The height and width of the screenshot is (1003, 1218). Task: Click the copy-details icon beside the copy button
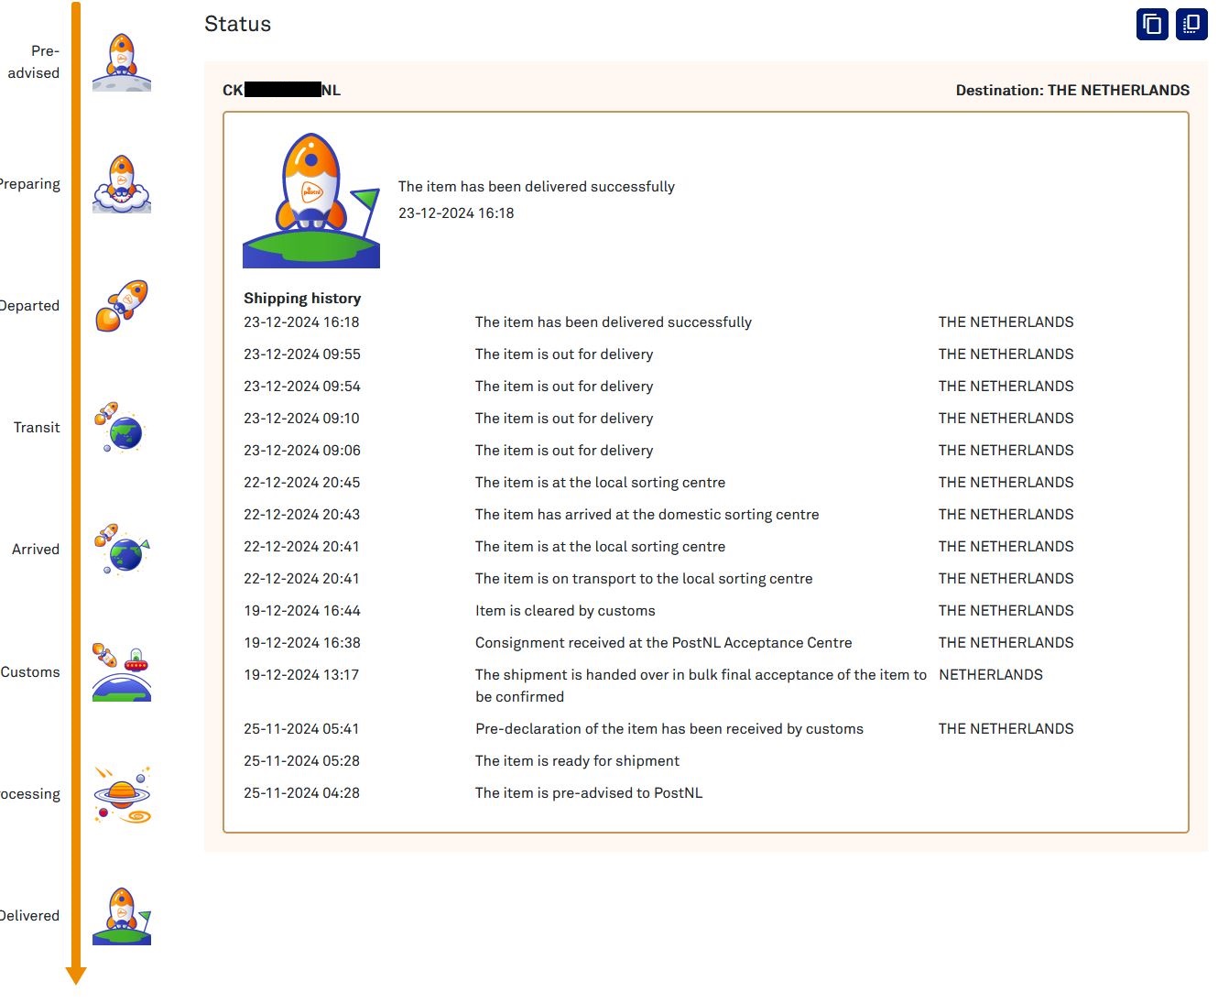[1191, 24]
